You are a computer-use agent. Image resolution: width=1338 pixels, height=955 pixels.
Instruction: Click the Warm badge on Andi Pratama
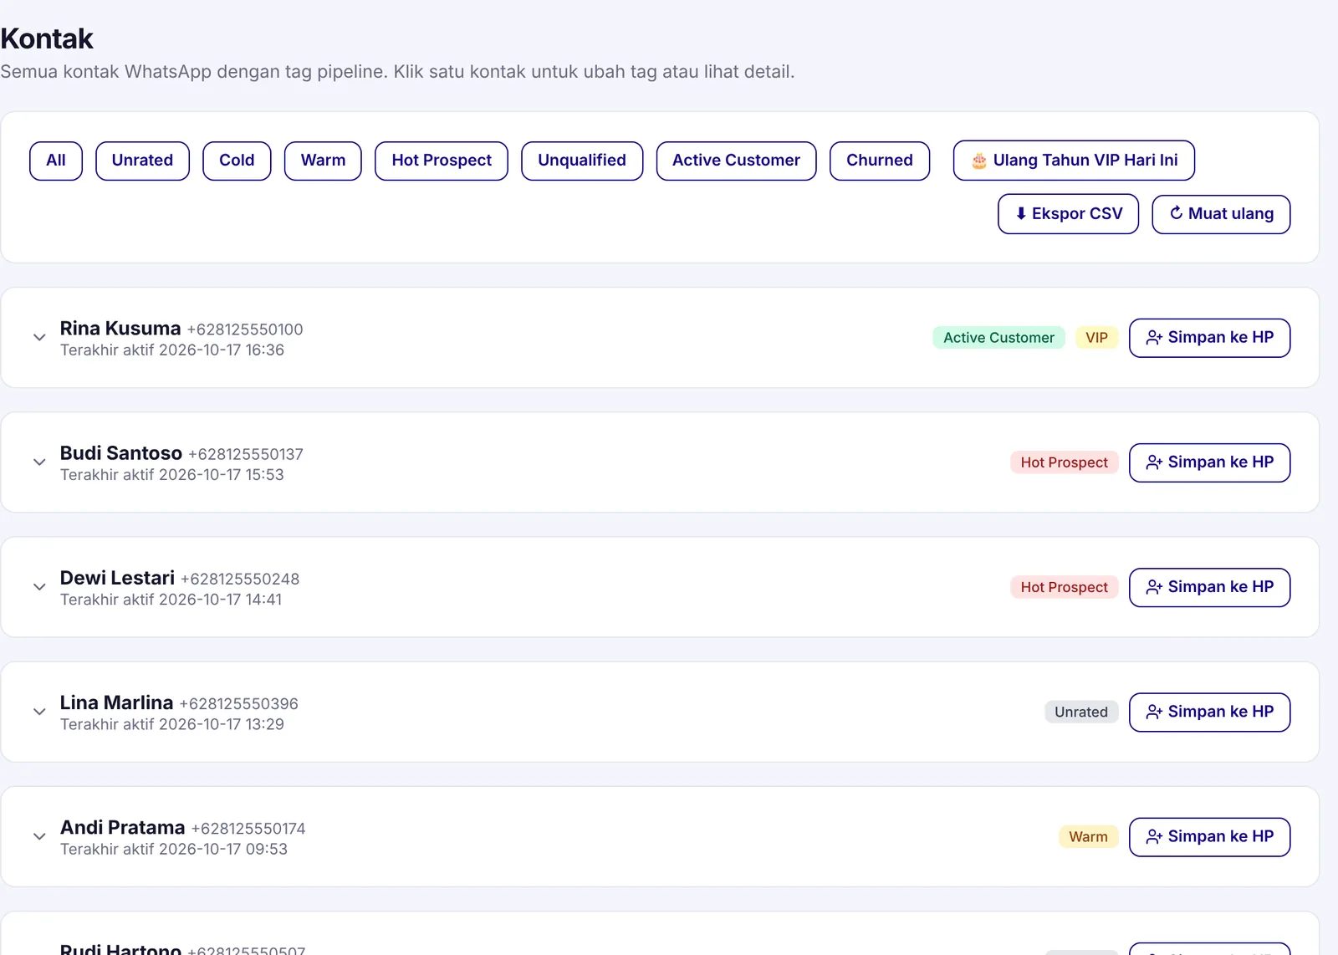(x=1088, y=836)
